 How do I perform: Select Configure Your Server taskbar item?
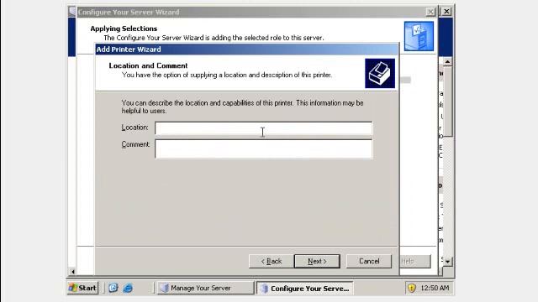305,289
